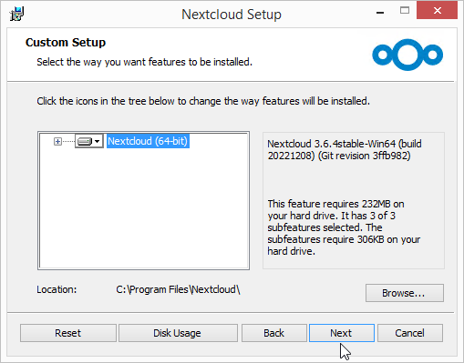464x363 pixels.
Task: Cancel the Nextcloud setup
Action: point(410,333)
